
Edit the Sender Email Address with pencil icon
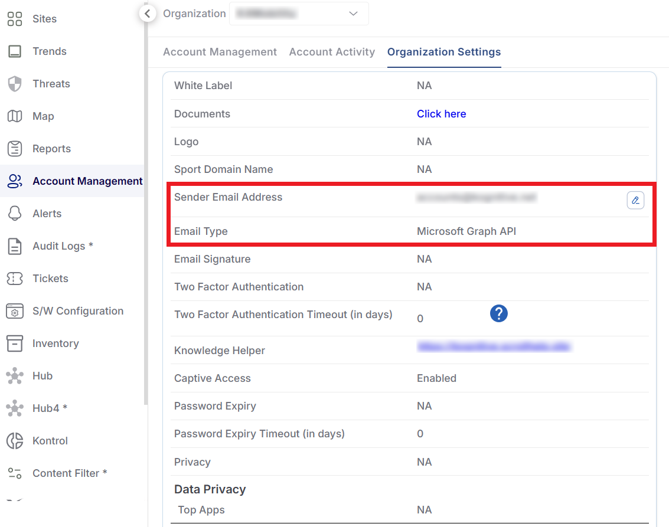click(x=635, y=201)
